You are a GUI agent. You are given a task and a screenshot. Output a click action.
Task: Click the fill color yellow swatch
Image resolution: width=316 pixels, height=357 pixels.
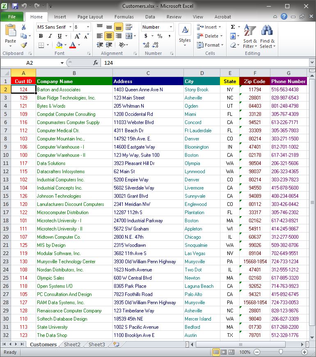coord(59,45)
